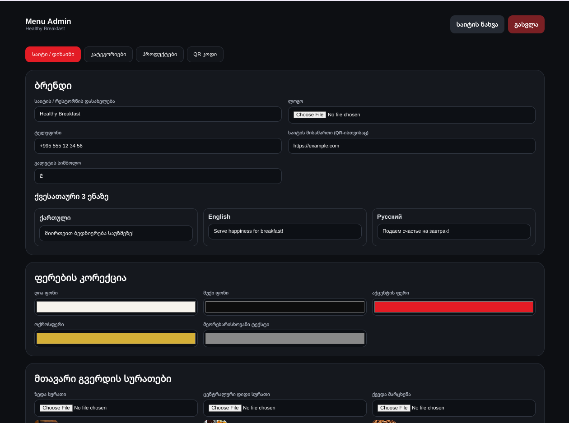
Task: Click the ვალუტის სიმბოლო currency field
Action: coord(158,176)
